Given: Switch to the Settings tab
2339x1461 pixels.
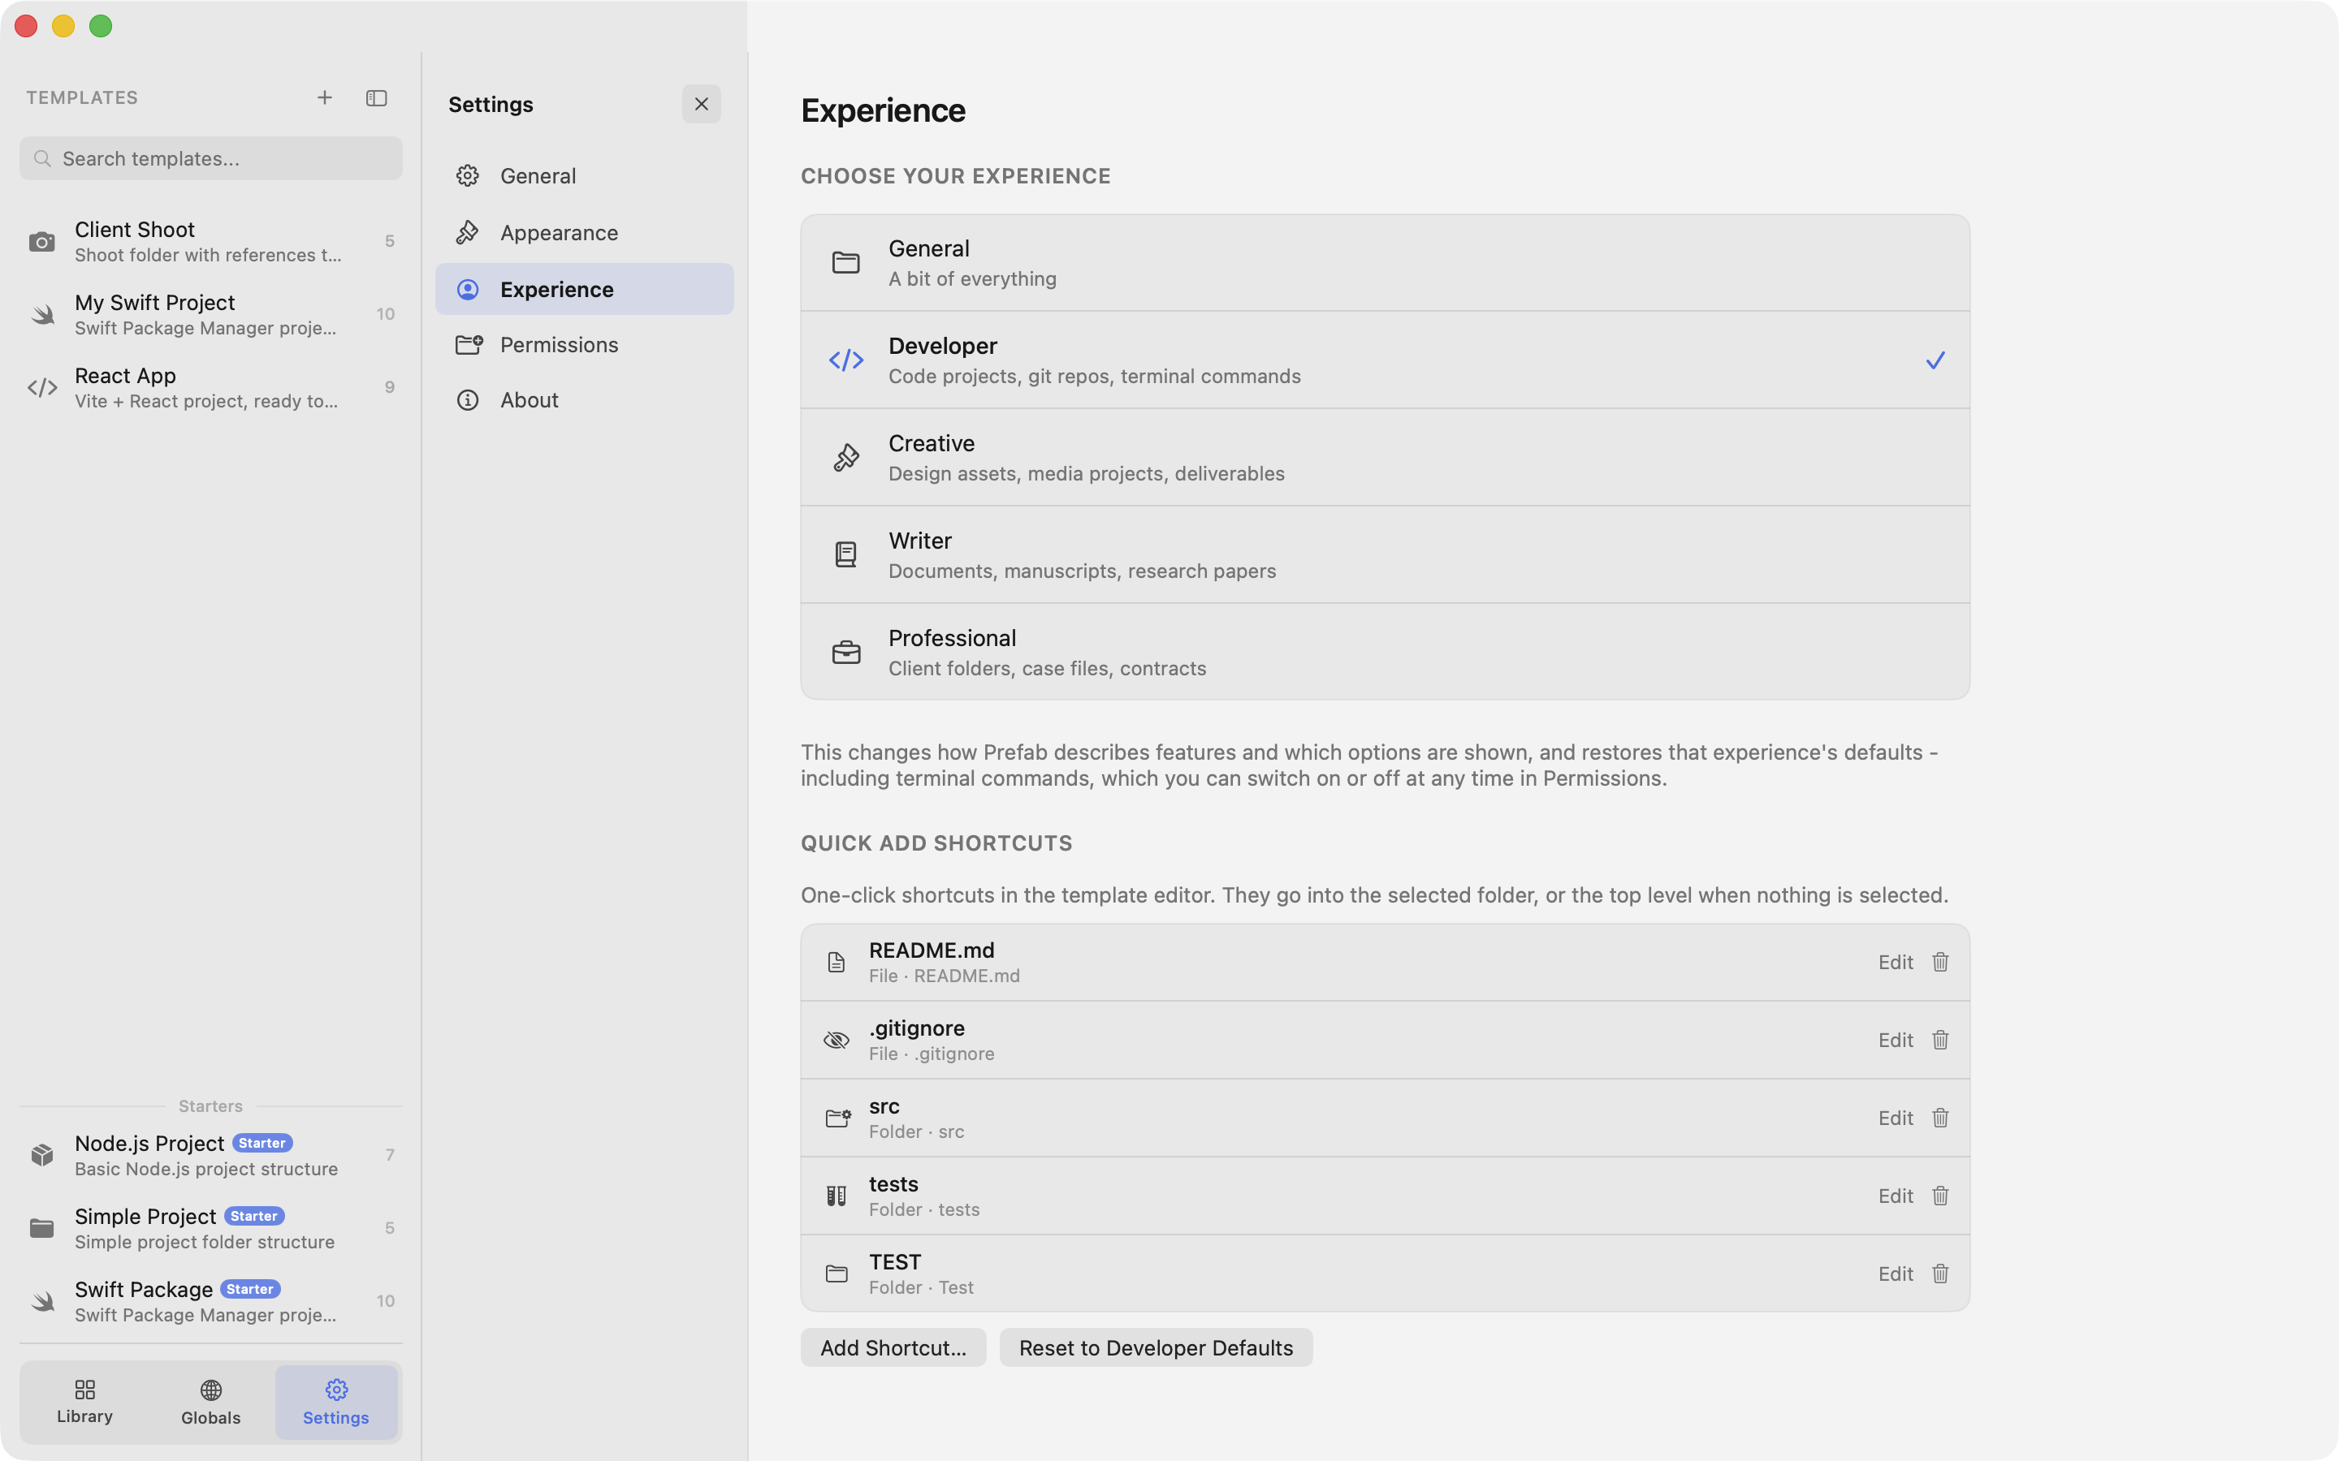Looking at the screenshot, I should coord(336,1402).
